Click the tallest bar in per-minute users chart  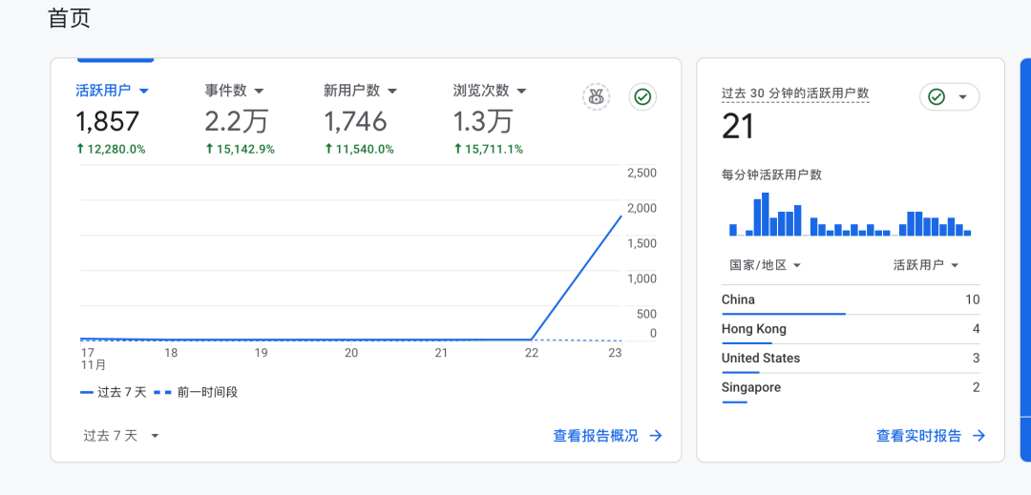coord(765,214)
